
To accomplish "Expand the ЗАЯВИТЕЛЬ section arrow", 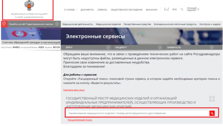I will pyautogui.click(x=212, y=47).
